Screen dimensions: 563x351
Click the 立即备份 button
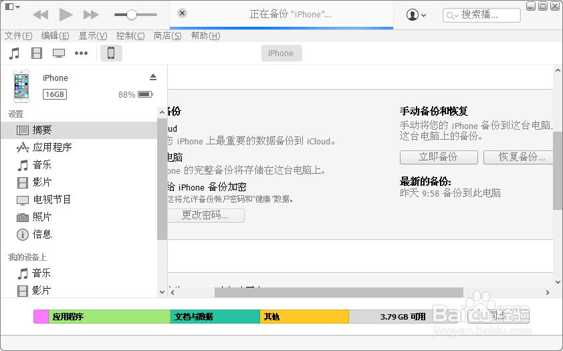coord(439,157)
